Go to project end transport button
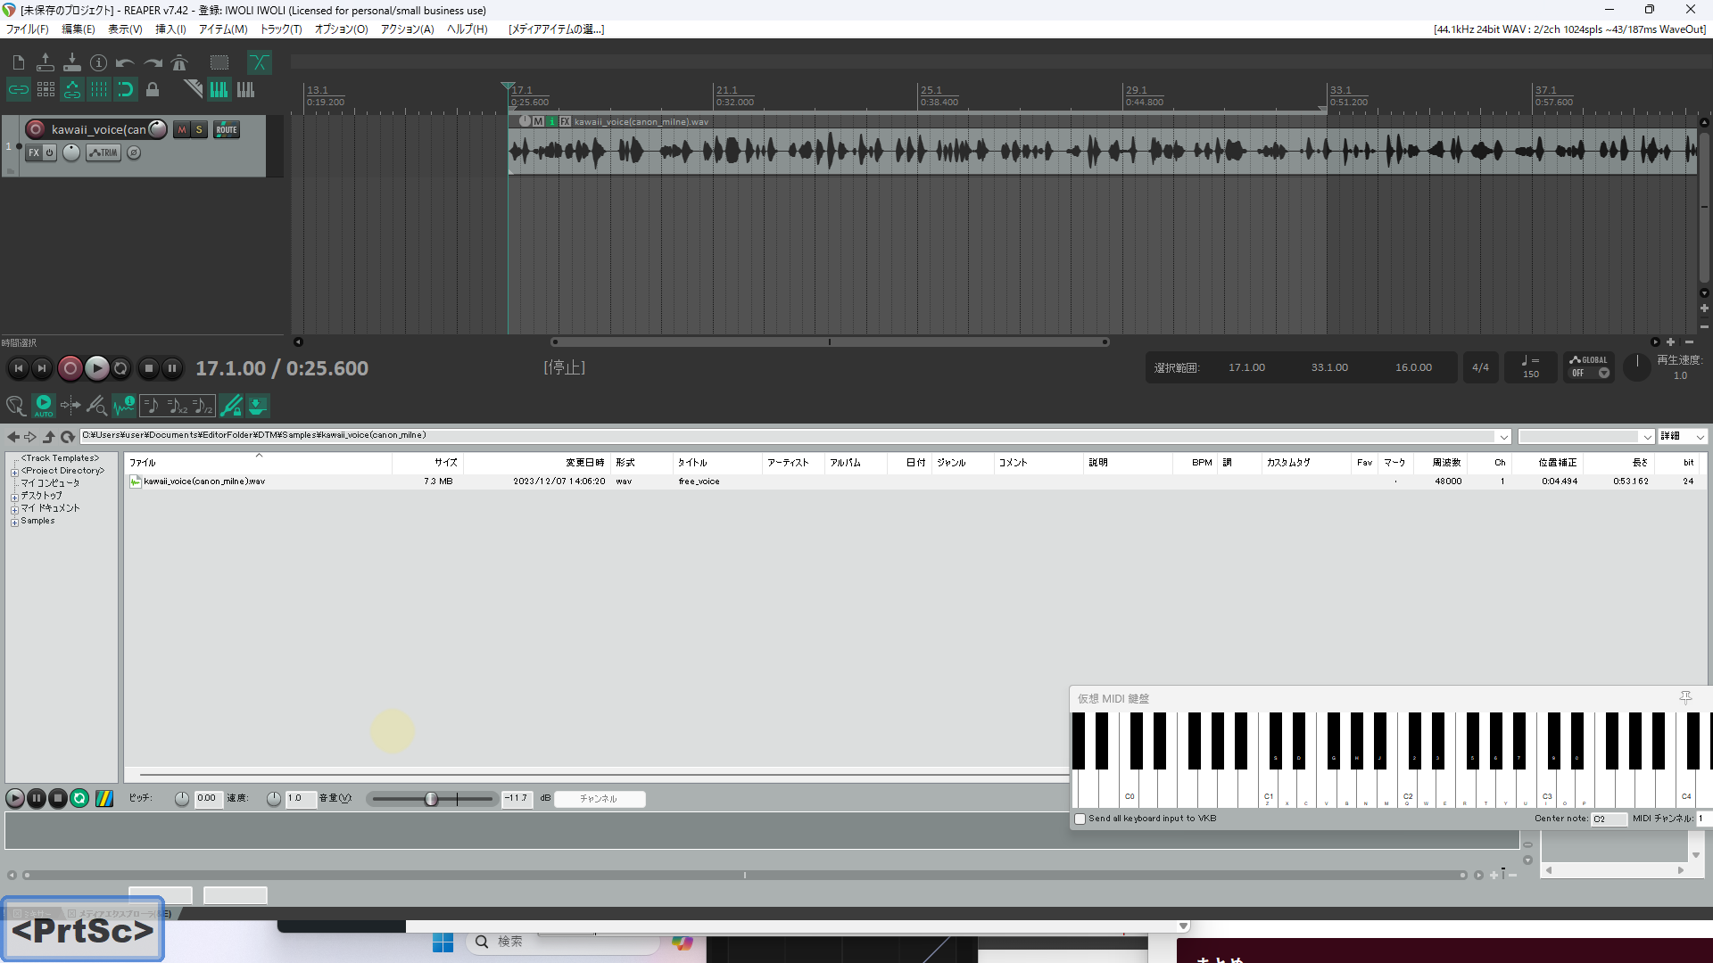The width and height of the screenshot is (1713, 963). (41, 368)
